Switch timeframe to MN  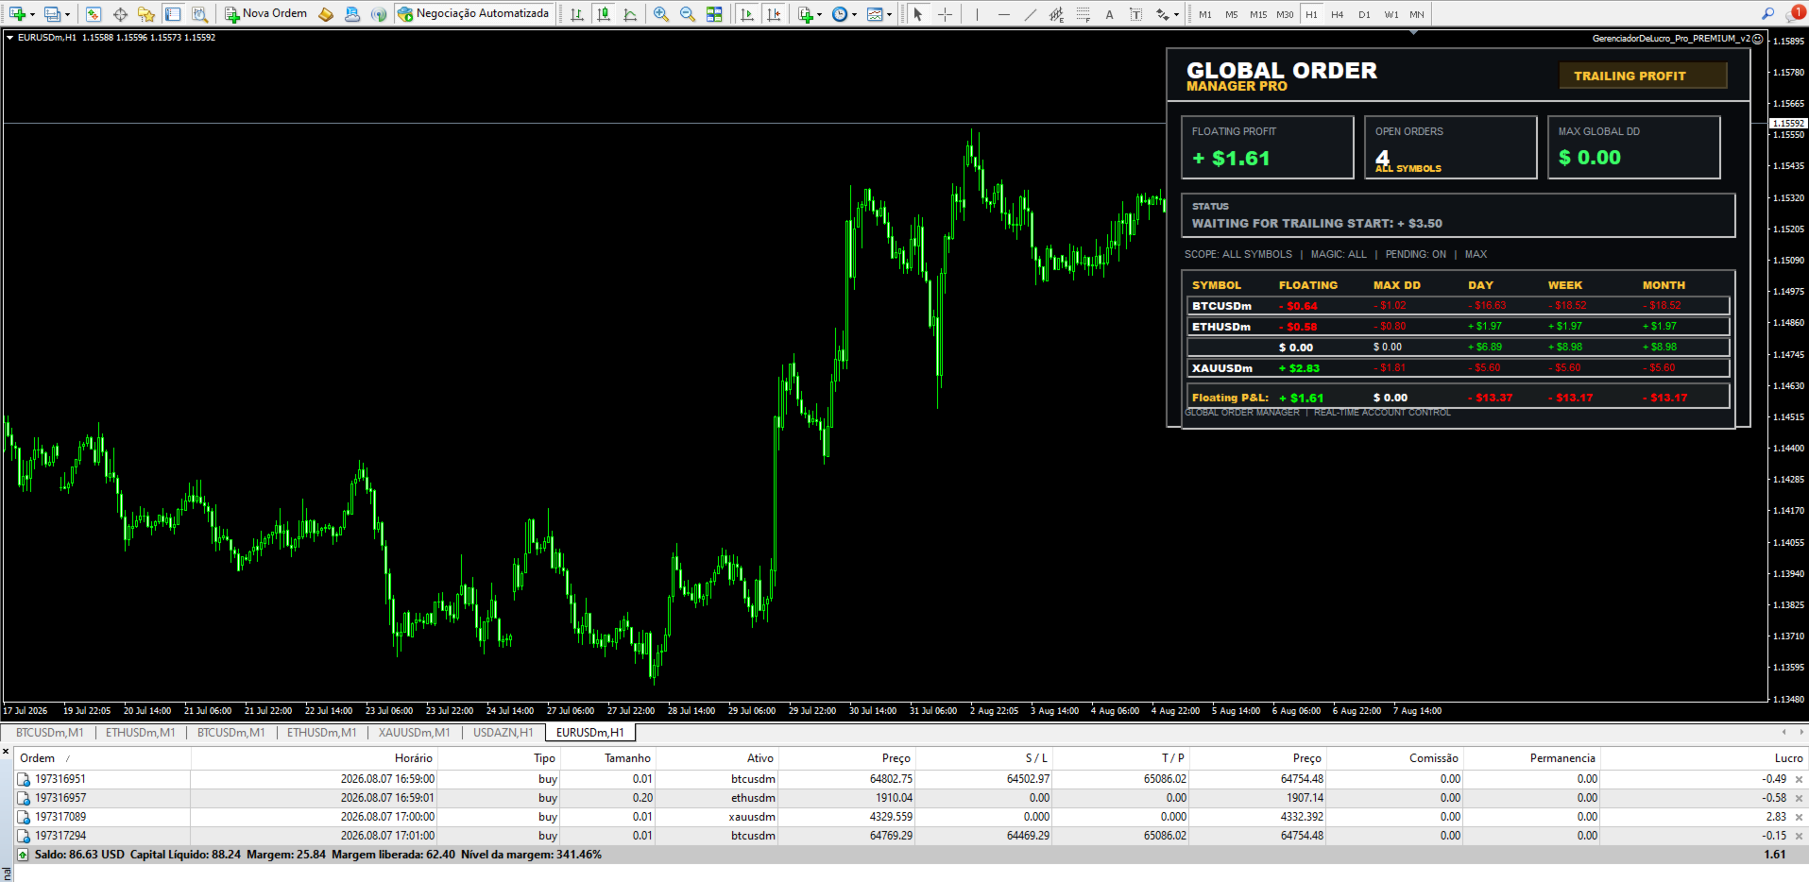1417,14
